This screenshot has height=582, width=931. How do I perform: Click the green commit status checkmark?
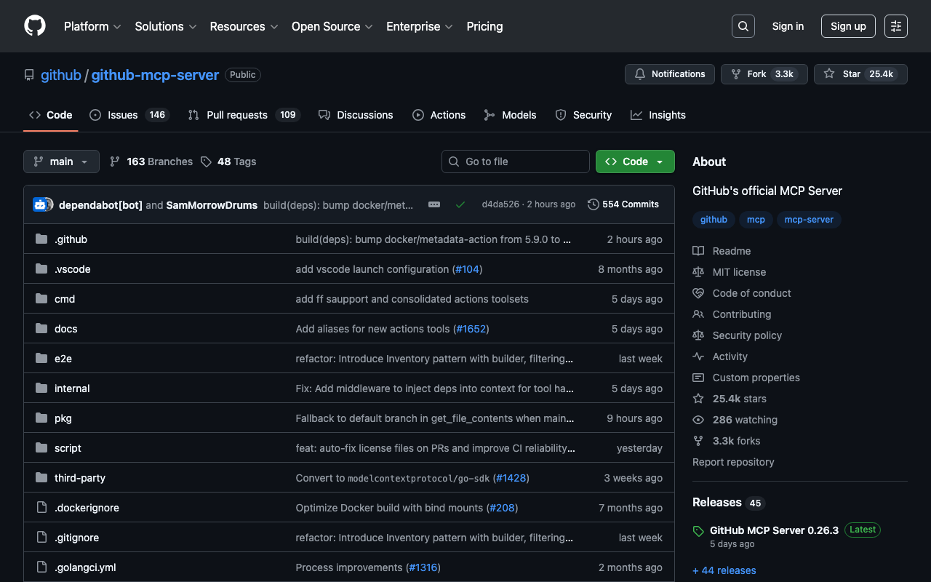click(460, 204)
